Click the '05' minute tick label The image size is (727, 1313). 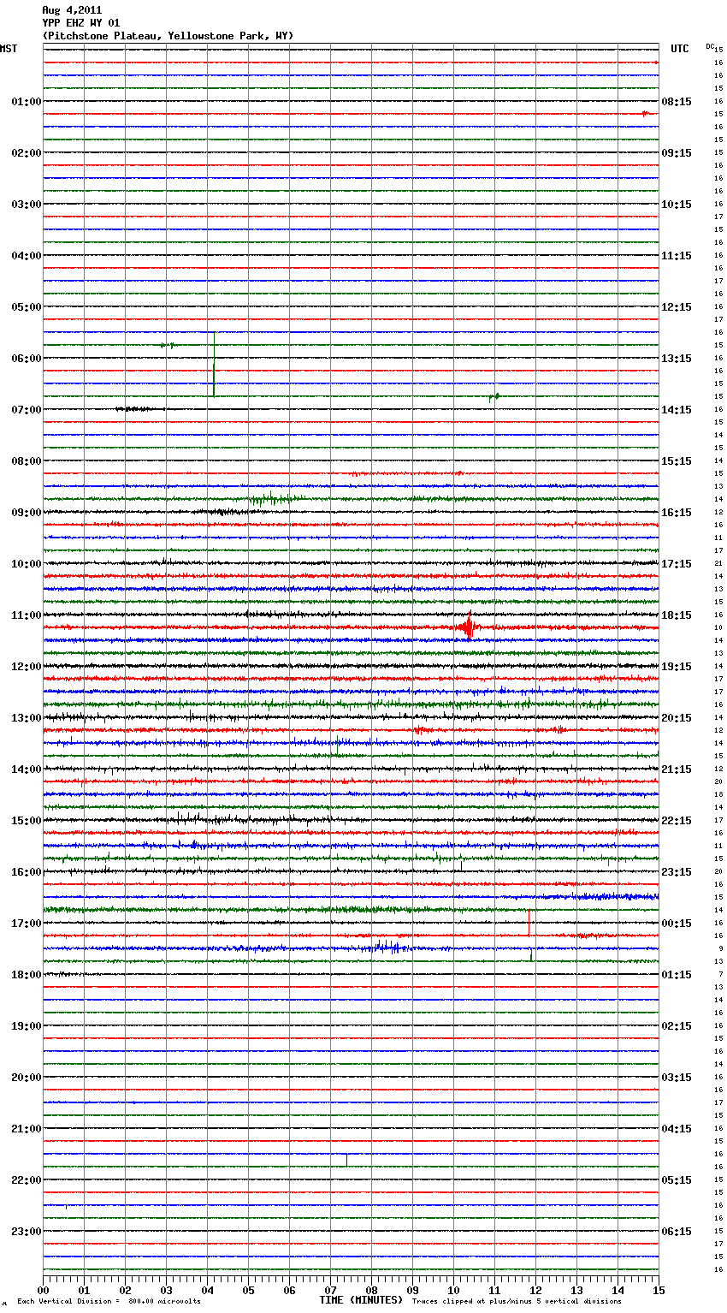tap(248, 1290)
